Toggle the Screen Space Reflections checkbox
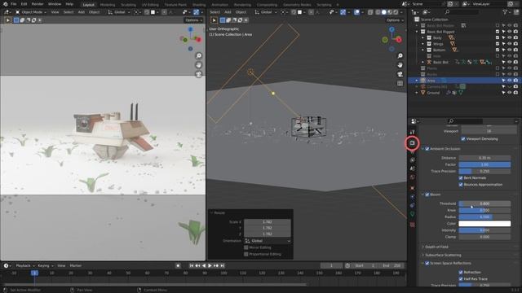The width and height of the screenshot is (522, 293). pos(427,263)
